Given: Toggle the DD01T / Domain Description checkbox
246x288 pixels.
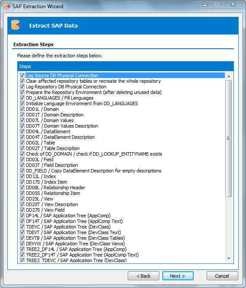Looking at the screenshot, I should click(22, 115).
